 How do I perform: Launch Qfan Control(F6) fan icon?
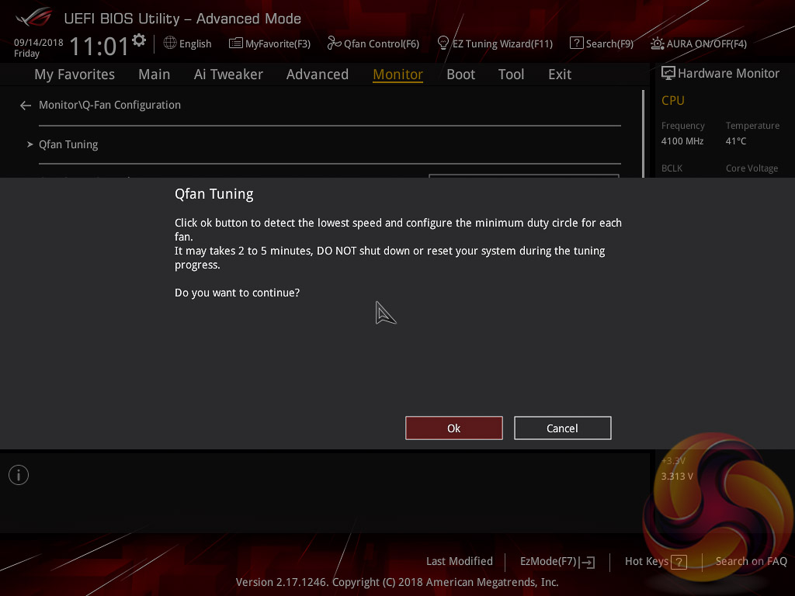tap(334, 43)
